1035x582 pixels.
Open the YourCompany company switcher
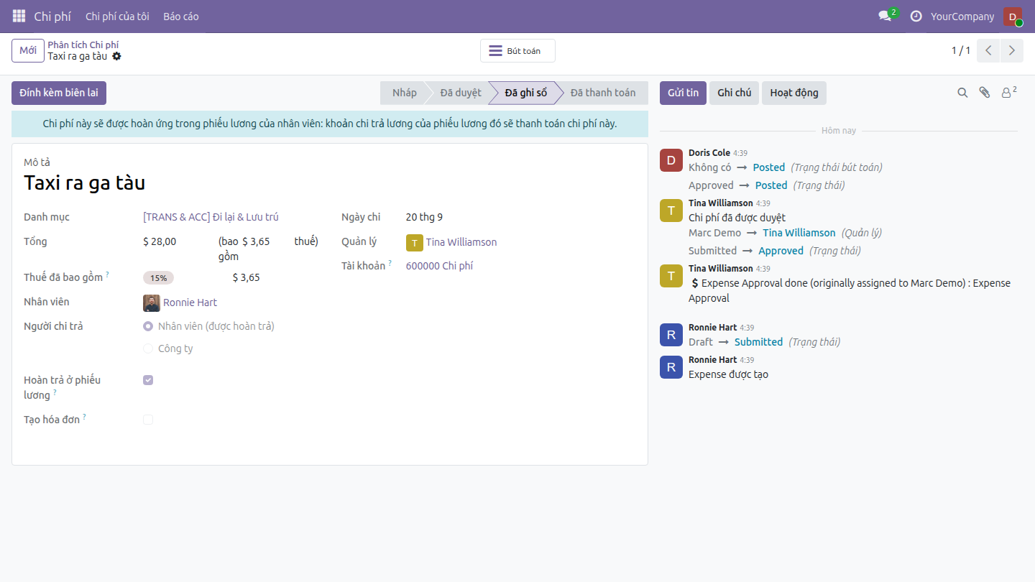[962, 17]
